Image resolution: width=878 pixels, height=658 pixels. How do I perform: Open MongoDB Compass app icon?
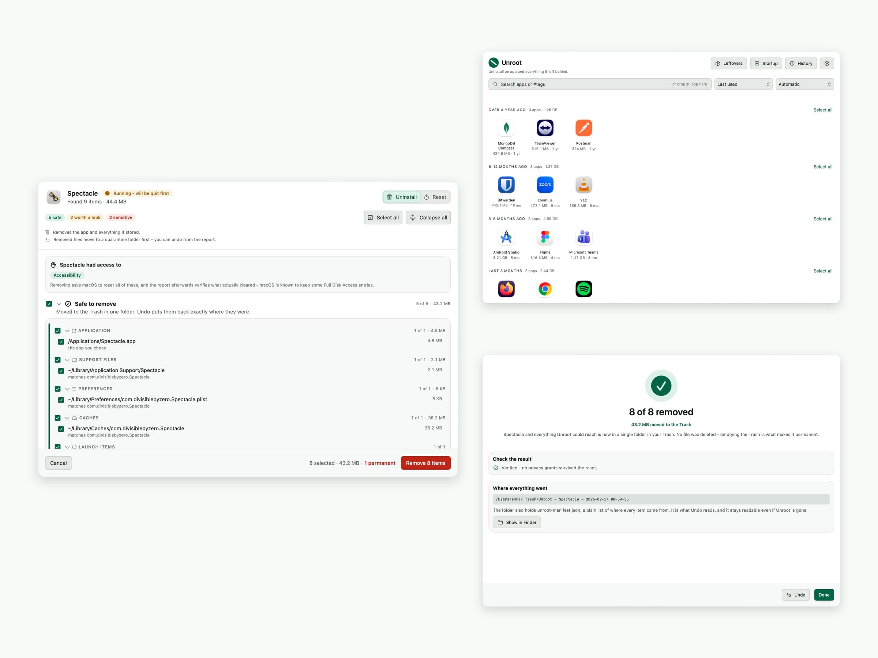pyautogui.click(x=506, y=128)
